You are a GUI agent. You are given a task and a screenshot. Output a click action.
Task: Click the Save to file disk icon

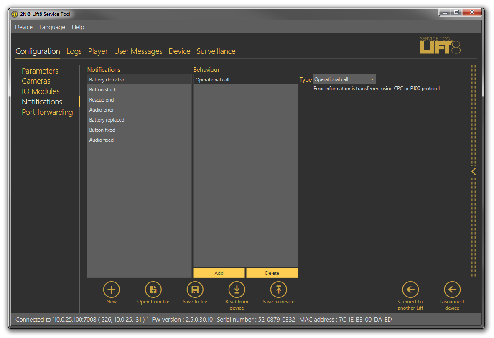pyautogui.click(x=195, y=290)
